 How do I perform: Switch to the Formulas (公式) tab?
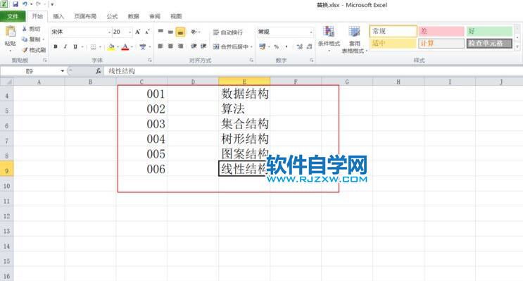pyautogui.click(x=112, y=16)
